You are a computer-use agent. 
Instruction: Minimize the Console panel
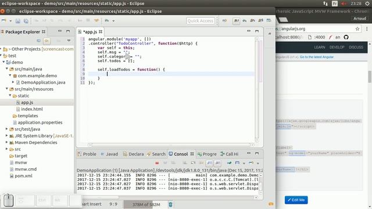[249, 153]
